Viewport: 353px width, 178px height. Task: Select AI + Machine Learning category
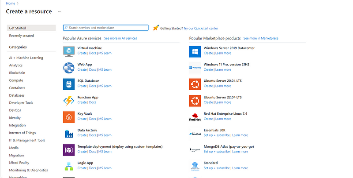pos(26,58)
